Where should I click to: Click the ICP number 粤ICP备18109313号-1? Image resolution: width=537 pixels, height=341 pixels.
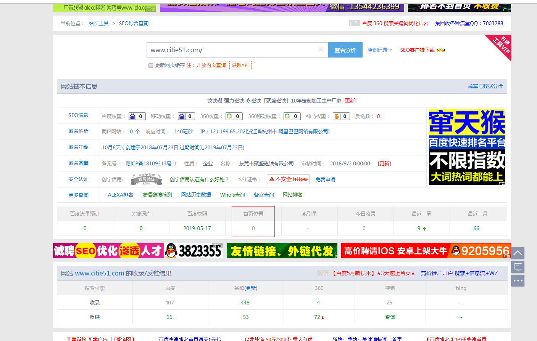151,163
